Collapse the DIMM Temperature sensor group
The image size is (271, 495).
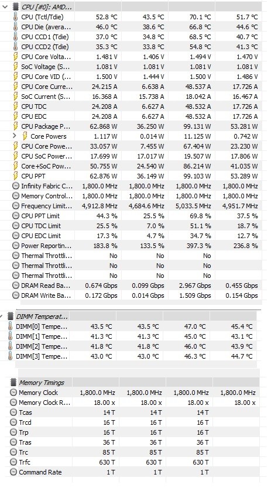pos(2,316)
